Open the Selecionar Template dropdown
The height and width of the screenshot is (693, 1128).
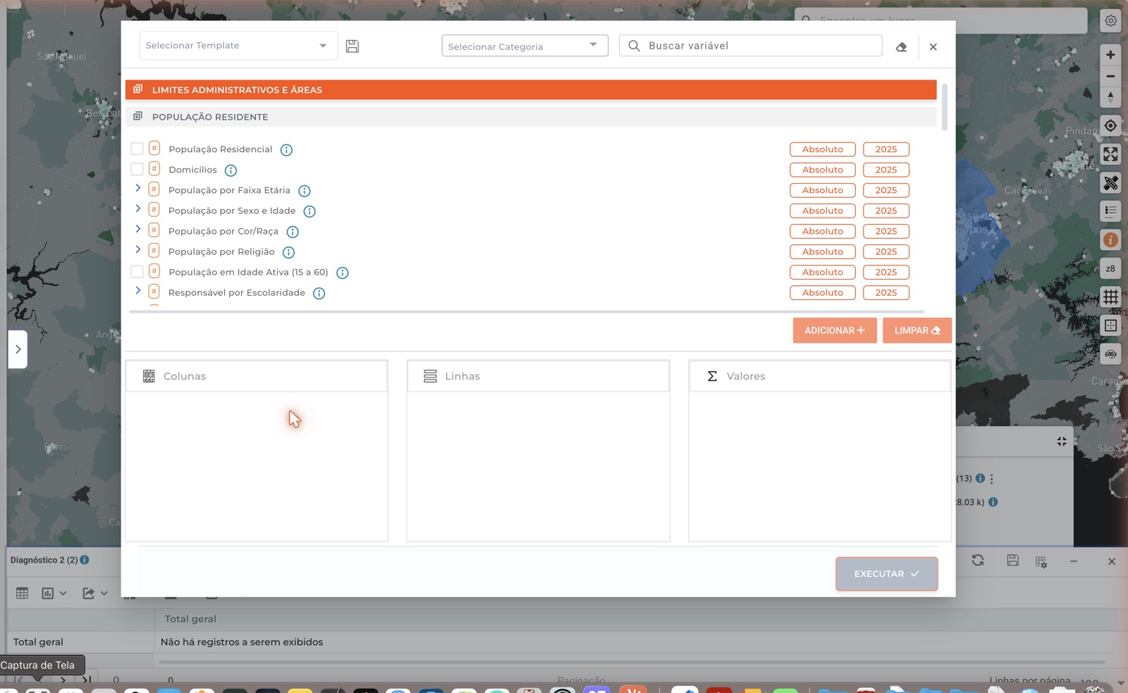(238, 46)
